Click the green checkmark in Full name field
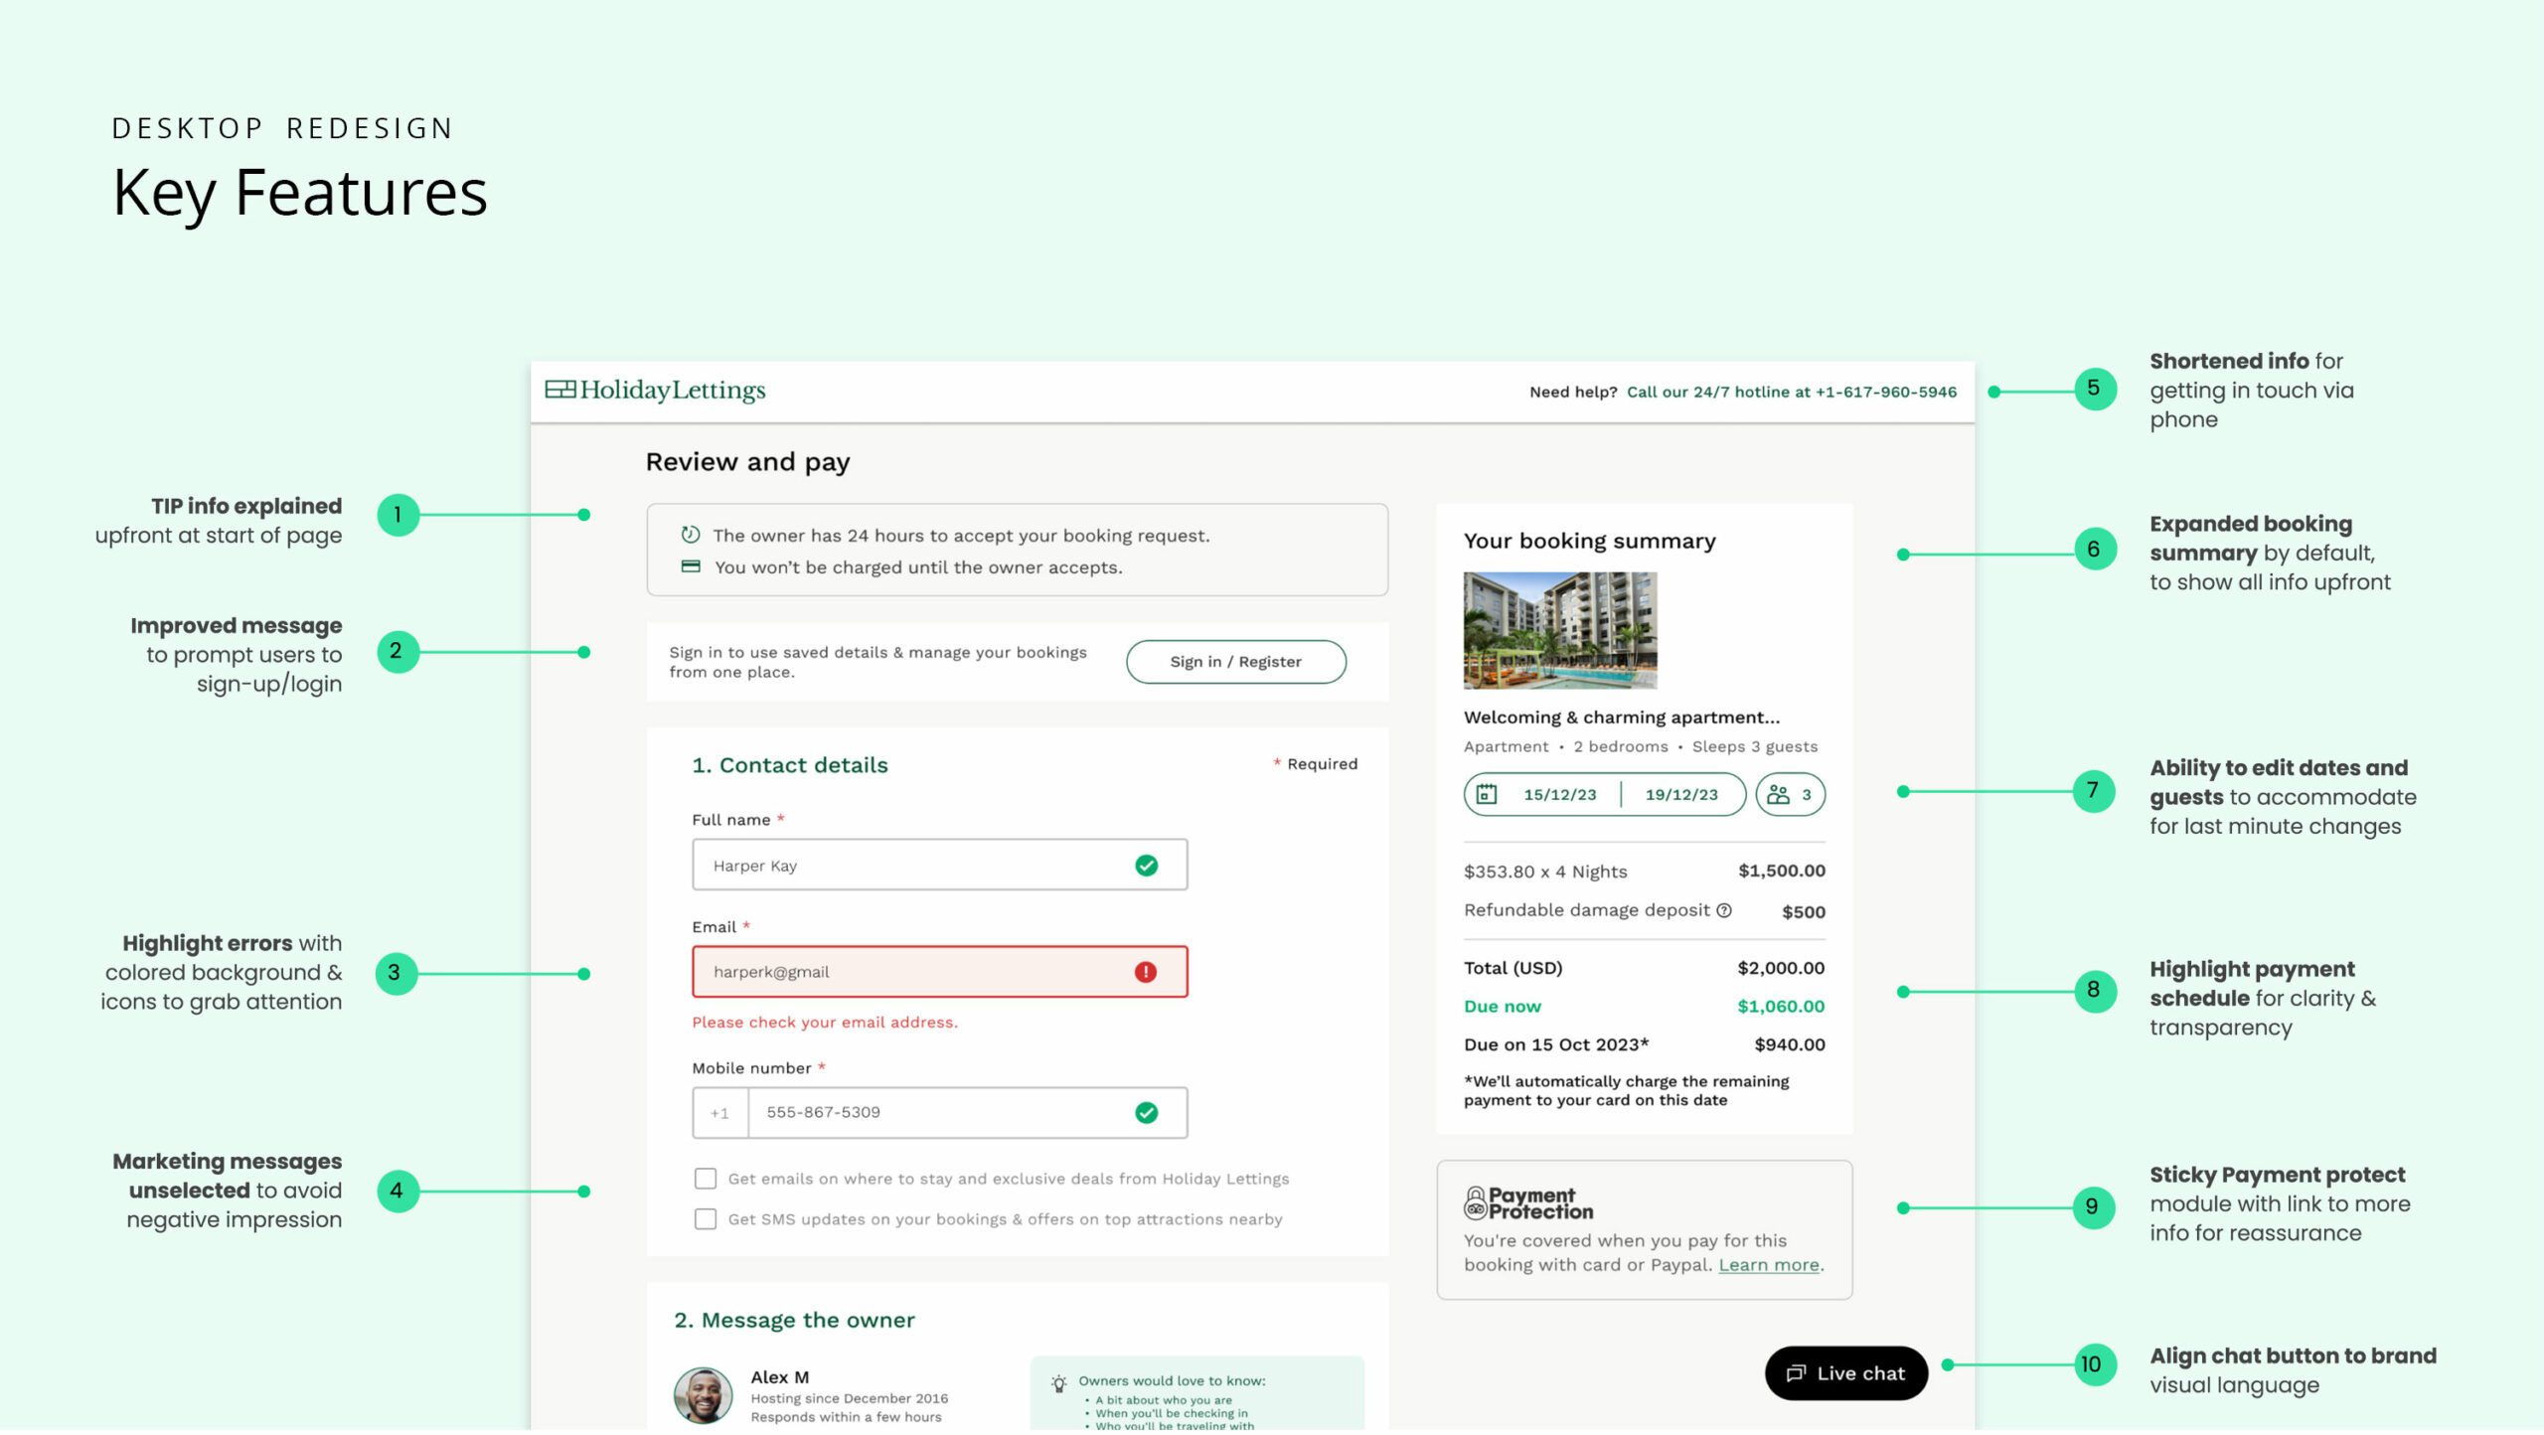Screen dimensions: 2544x1435 (x=1146, y=866)
